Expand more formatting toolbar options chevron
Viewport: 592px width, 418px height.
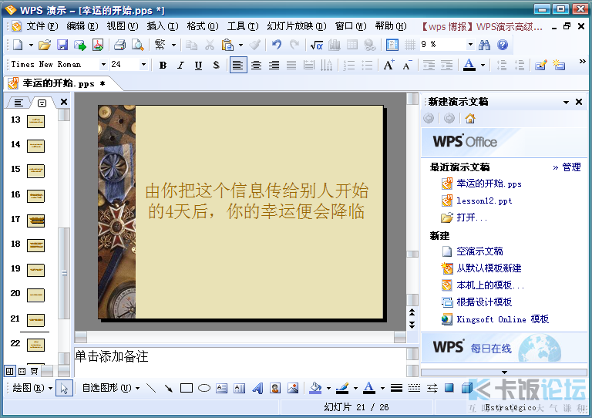582,61
